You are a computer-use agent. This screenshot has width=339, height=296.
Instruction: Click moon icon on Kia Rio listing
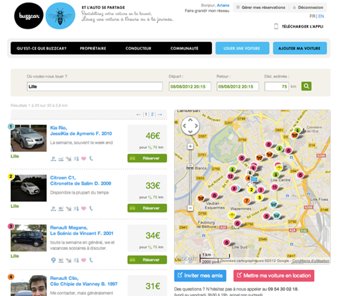click(x=91, y=158)
